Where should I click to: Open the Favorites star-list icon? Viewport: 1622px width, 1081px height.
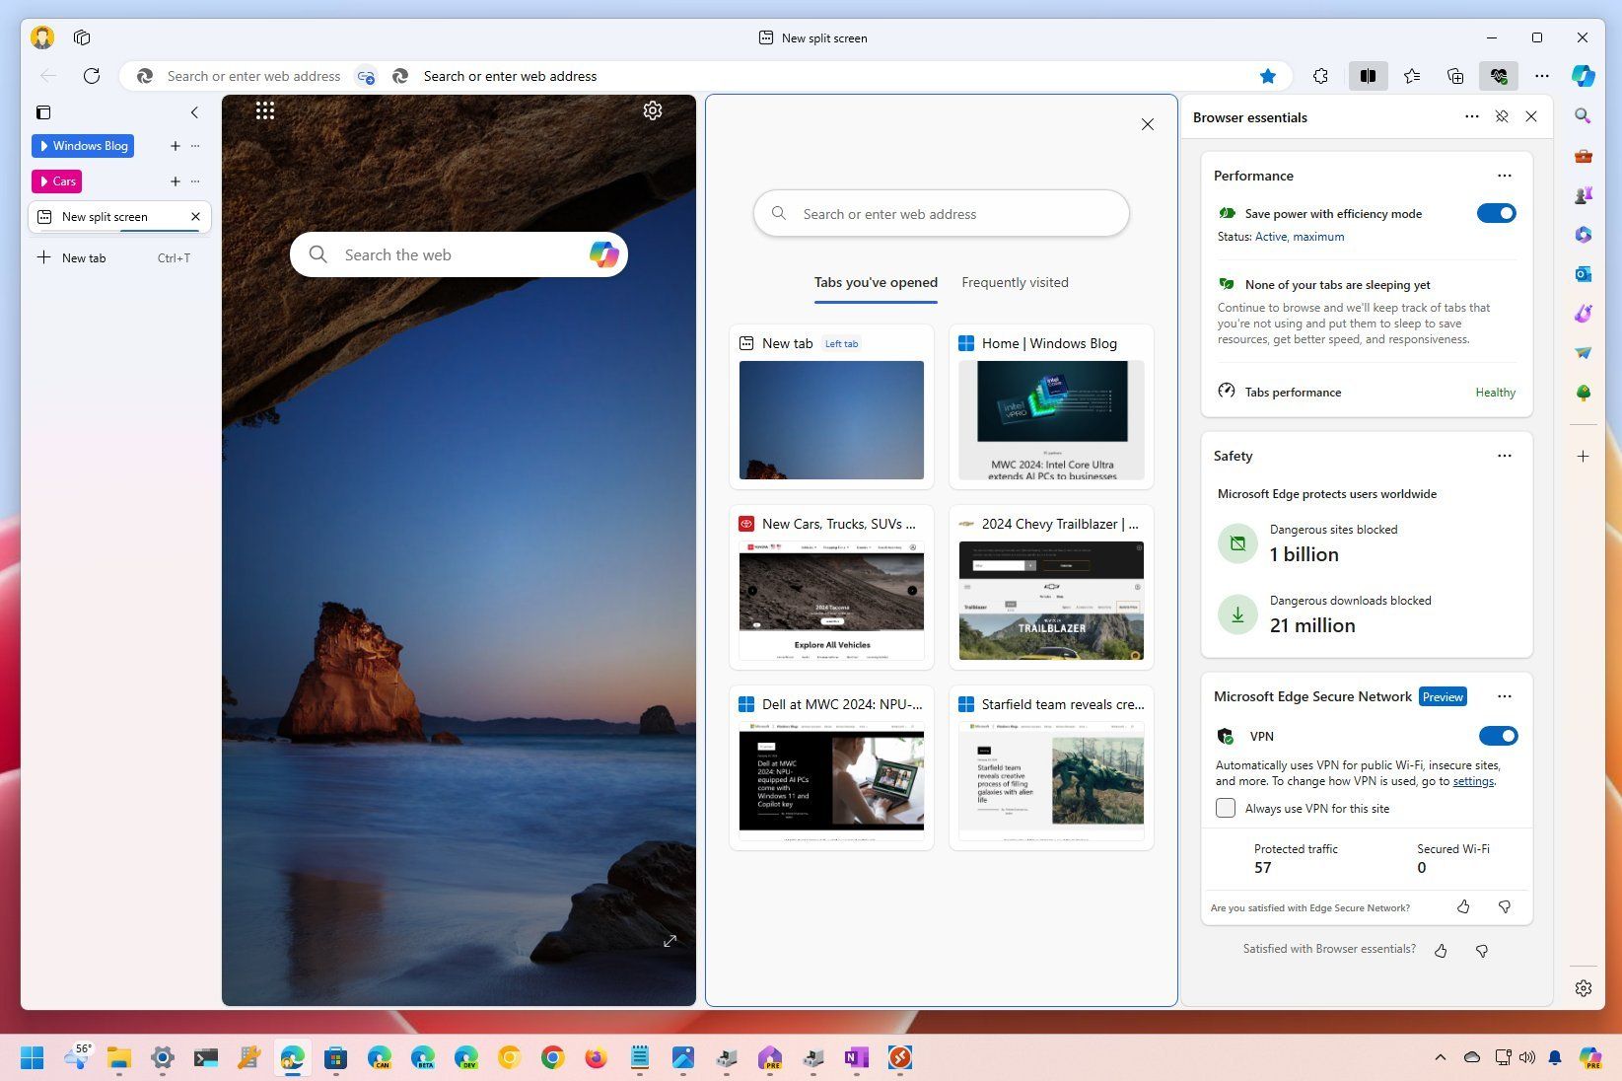pyautogui.click(x=1412, y=76)
